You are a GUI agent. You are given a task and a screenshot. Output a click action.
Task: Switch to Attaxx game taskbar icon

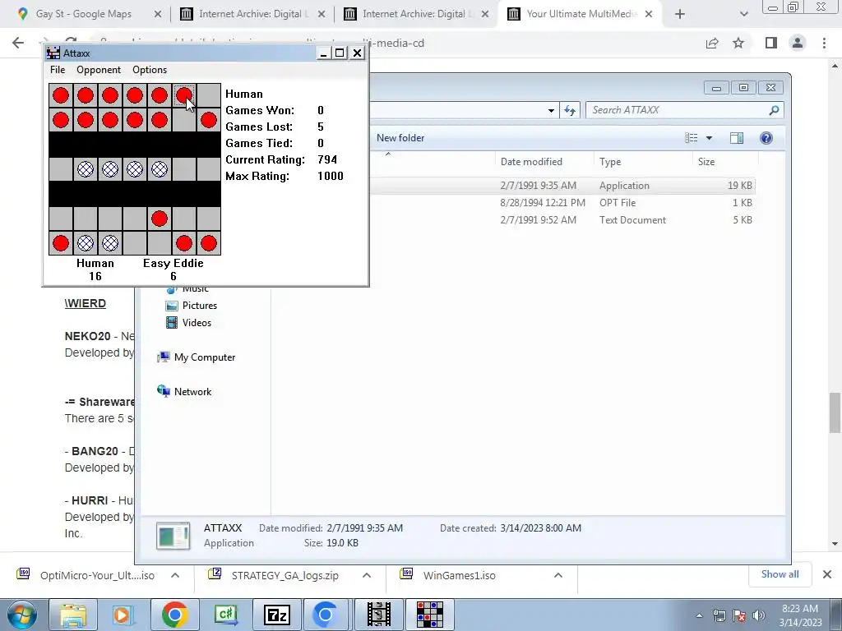[430, 615]
